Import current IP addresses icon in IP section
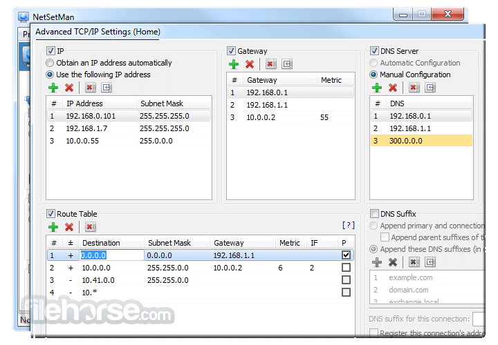 tap(107, 88)
